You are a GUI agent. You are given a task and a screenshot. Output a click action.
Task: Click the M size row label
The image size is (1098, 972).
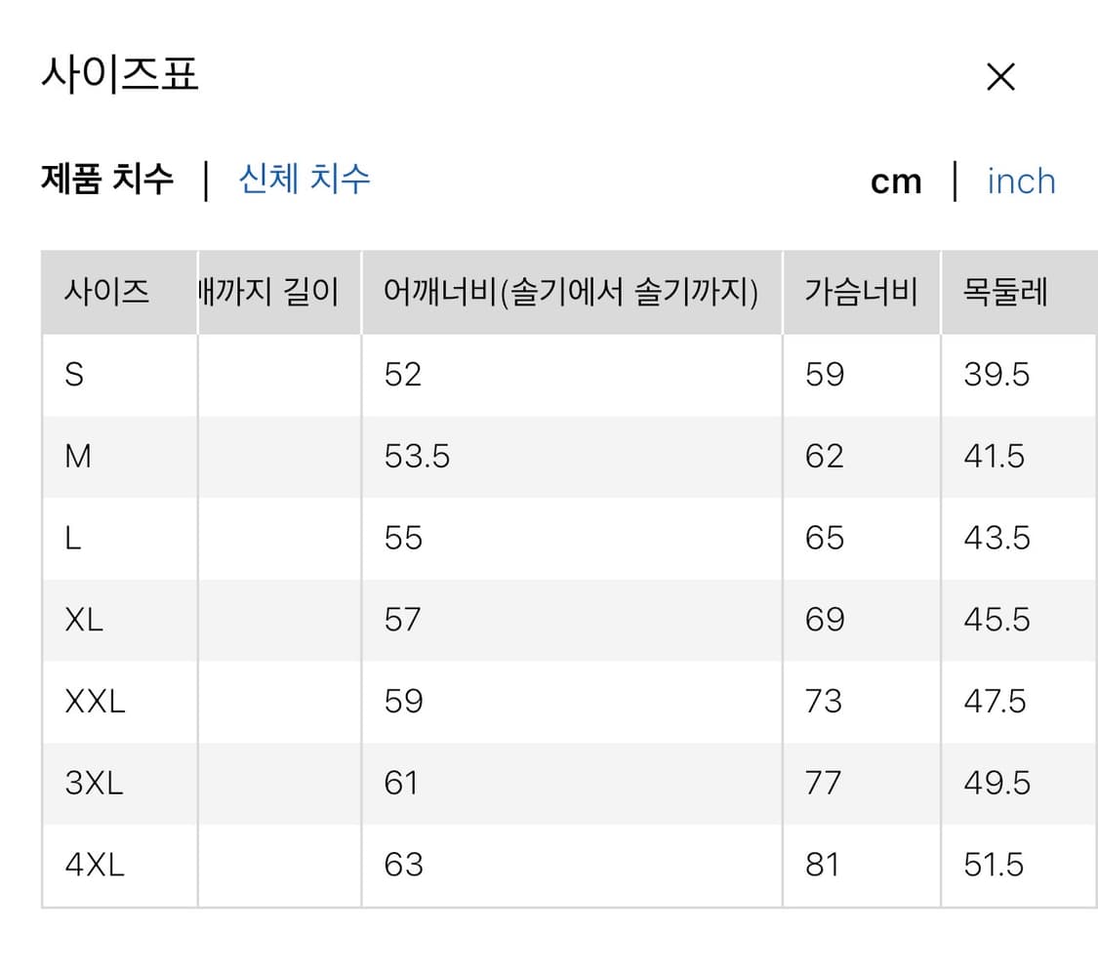[80, 455]
